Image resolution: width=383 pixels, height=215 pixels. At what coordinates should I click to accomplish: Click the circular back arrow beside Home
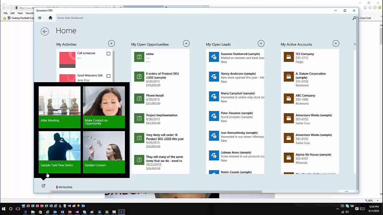click(45, 31)
